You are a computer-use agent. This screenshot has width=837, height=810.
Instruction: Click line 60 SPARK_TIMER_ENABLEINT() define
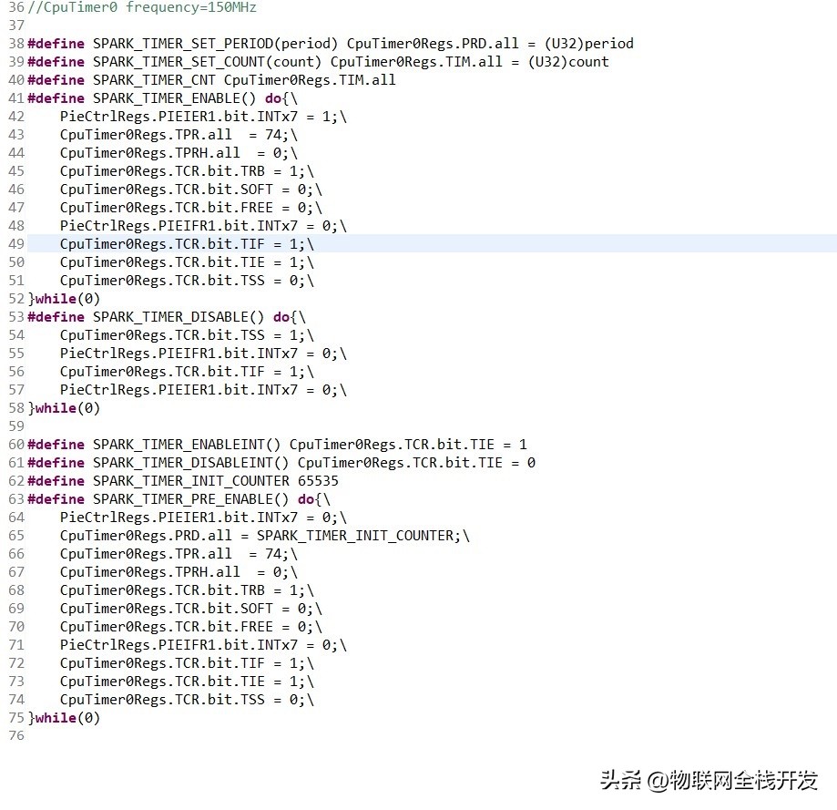click(x=277, y=445)
